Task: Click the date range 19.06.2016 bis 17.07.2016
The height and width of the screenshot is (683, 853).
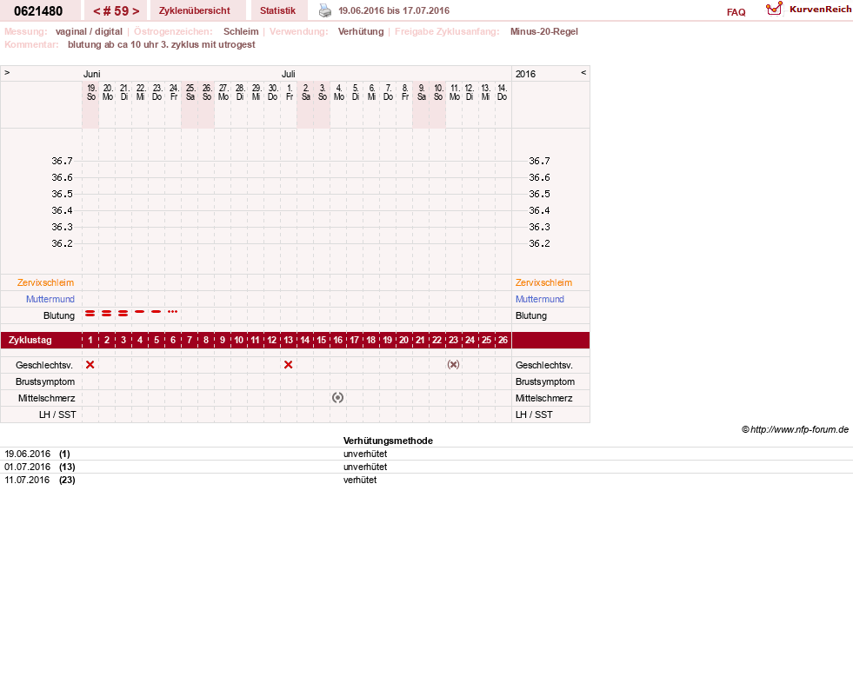Action: click(394, 10)
